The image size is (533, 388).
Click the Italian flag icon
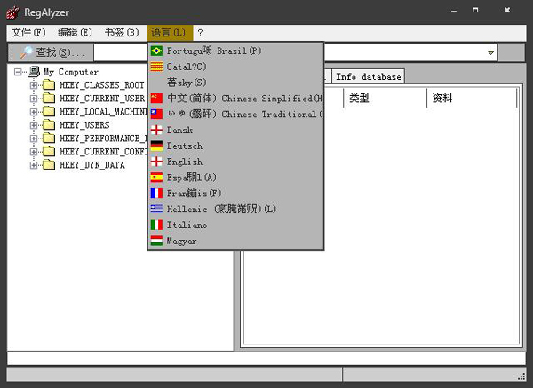point(156,225)
